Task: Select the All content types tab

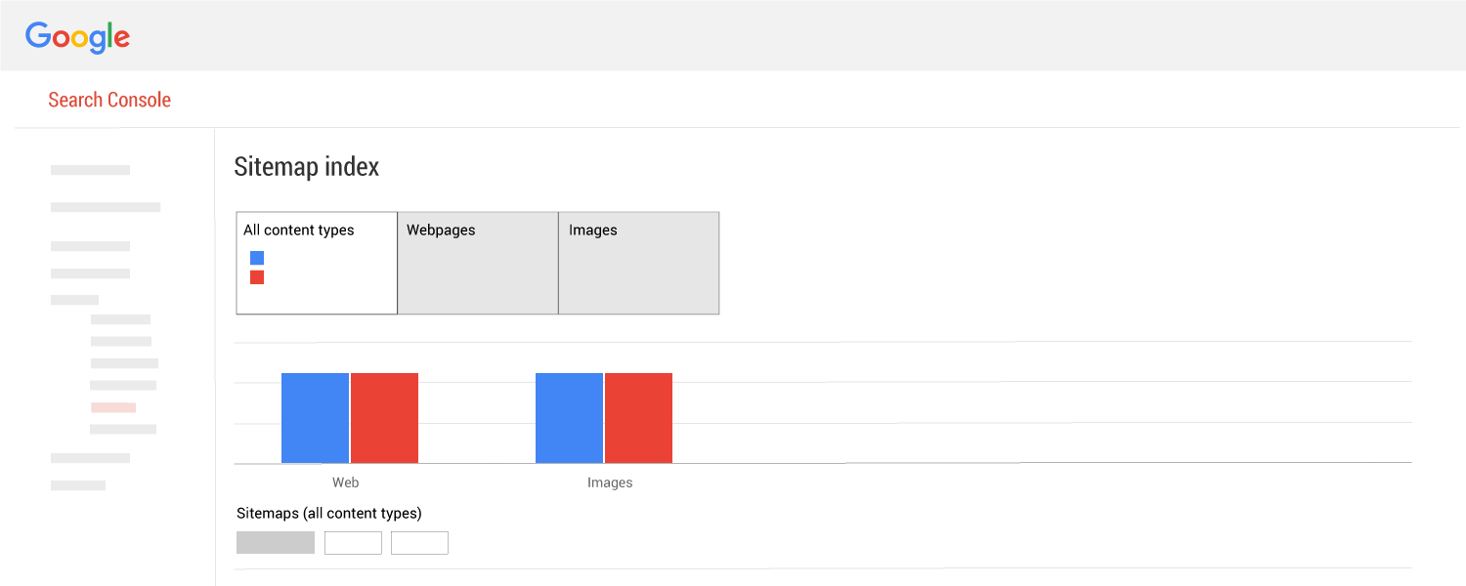Action: coord(317,263)
